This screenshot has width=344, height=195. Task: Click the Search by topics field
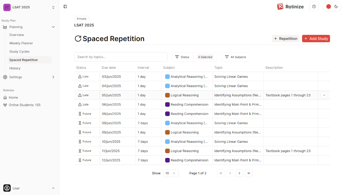point(121,57)
